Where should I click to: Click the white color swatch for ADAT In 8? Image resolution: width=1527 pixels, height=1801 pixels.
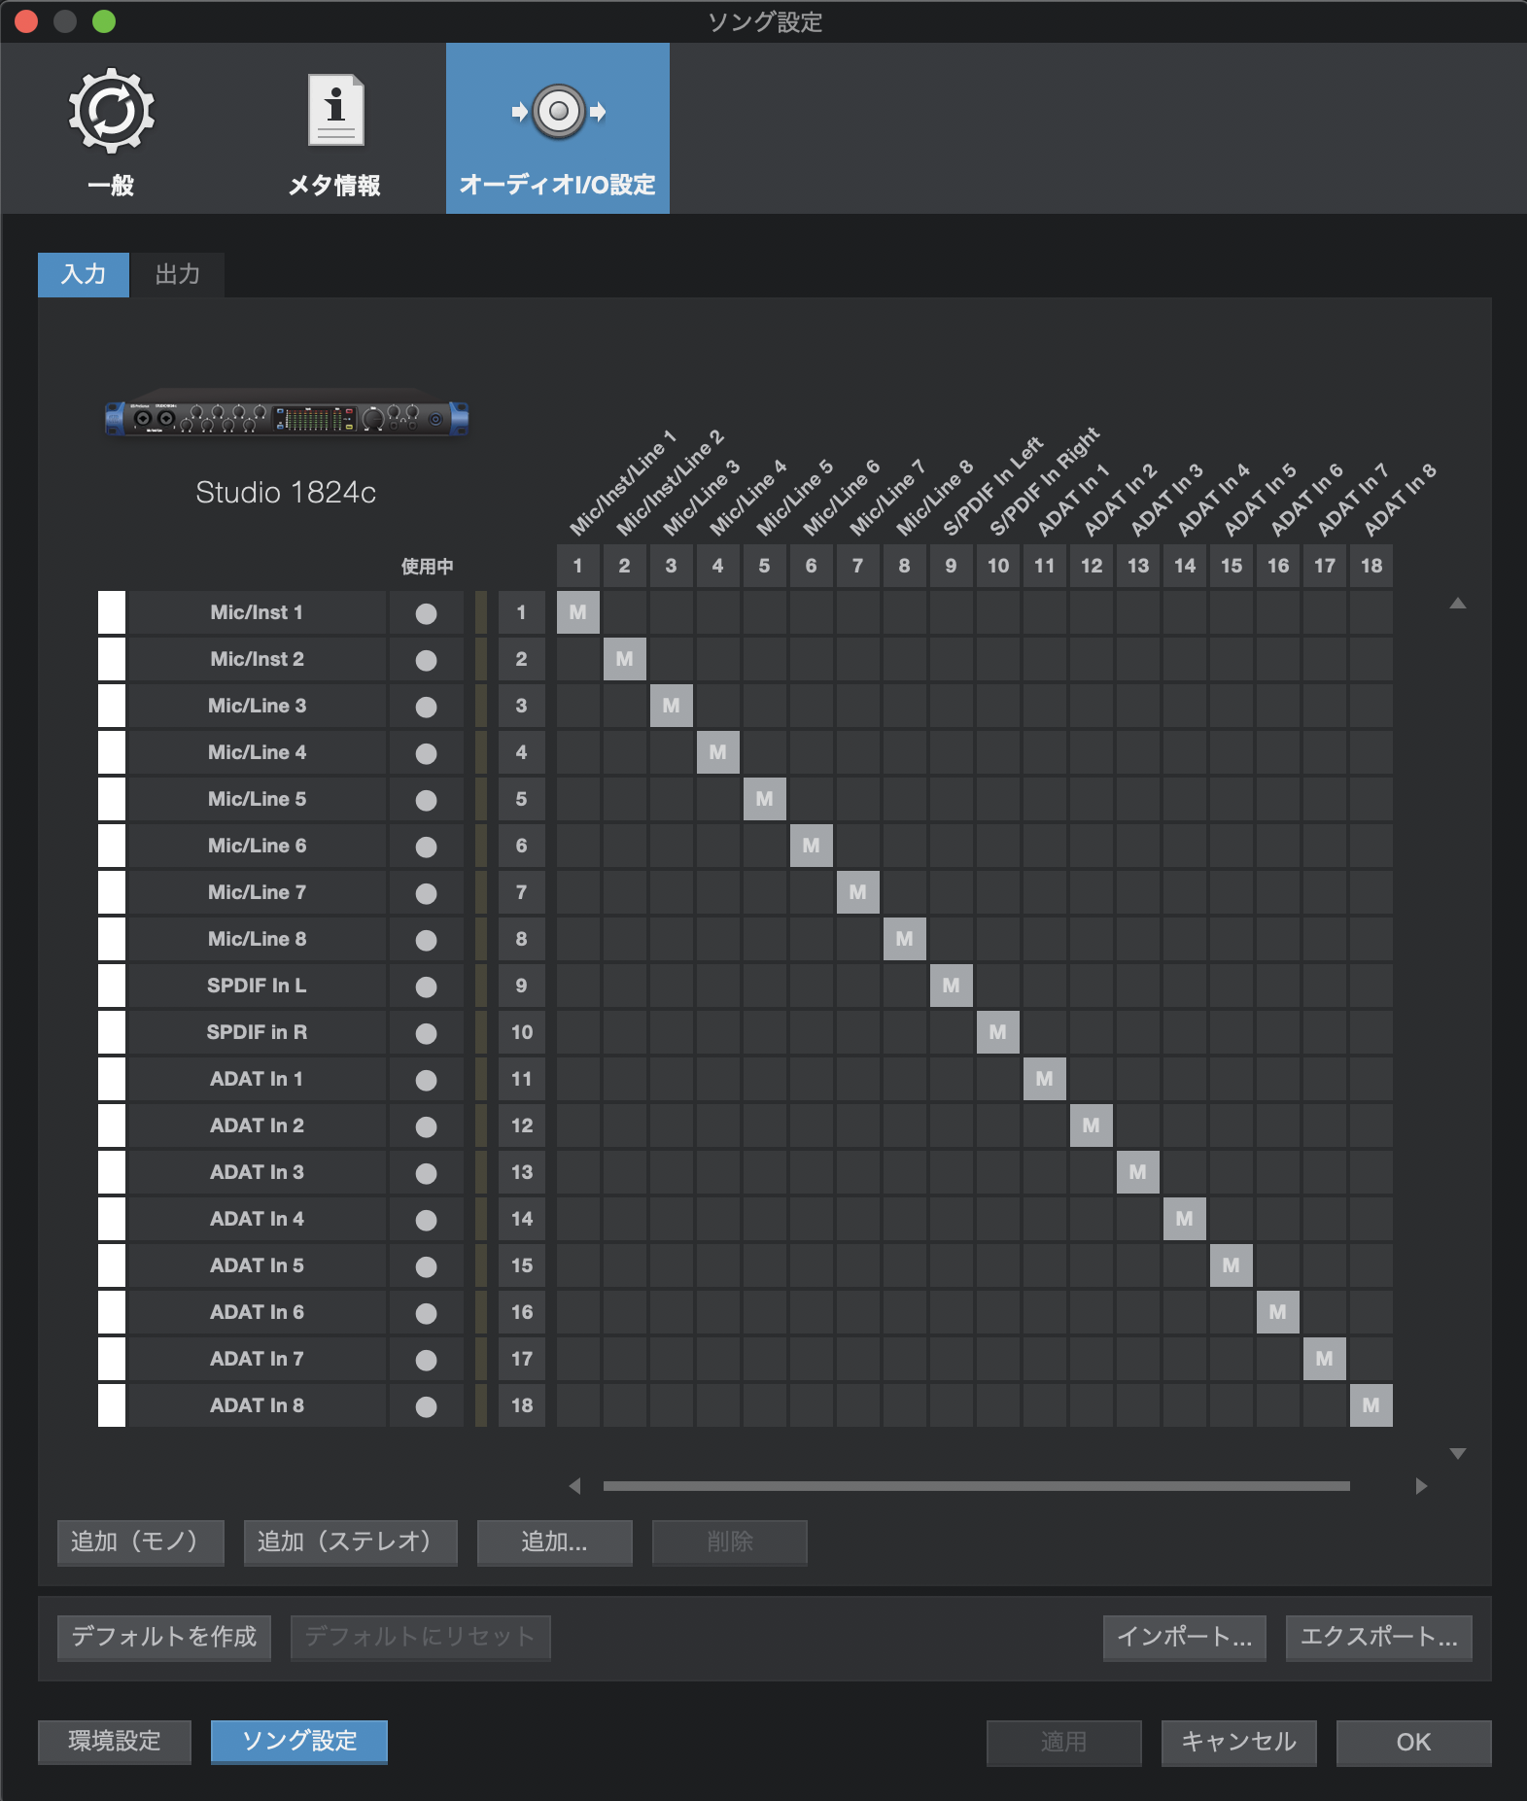click(112, 1405)
